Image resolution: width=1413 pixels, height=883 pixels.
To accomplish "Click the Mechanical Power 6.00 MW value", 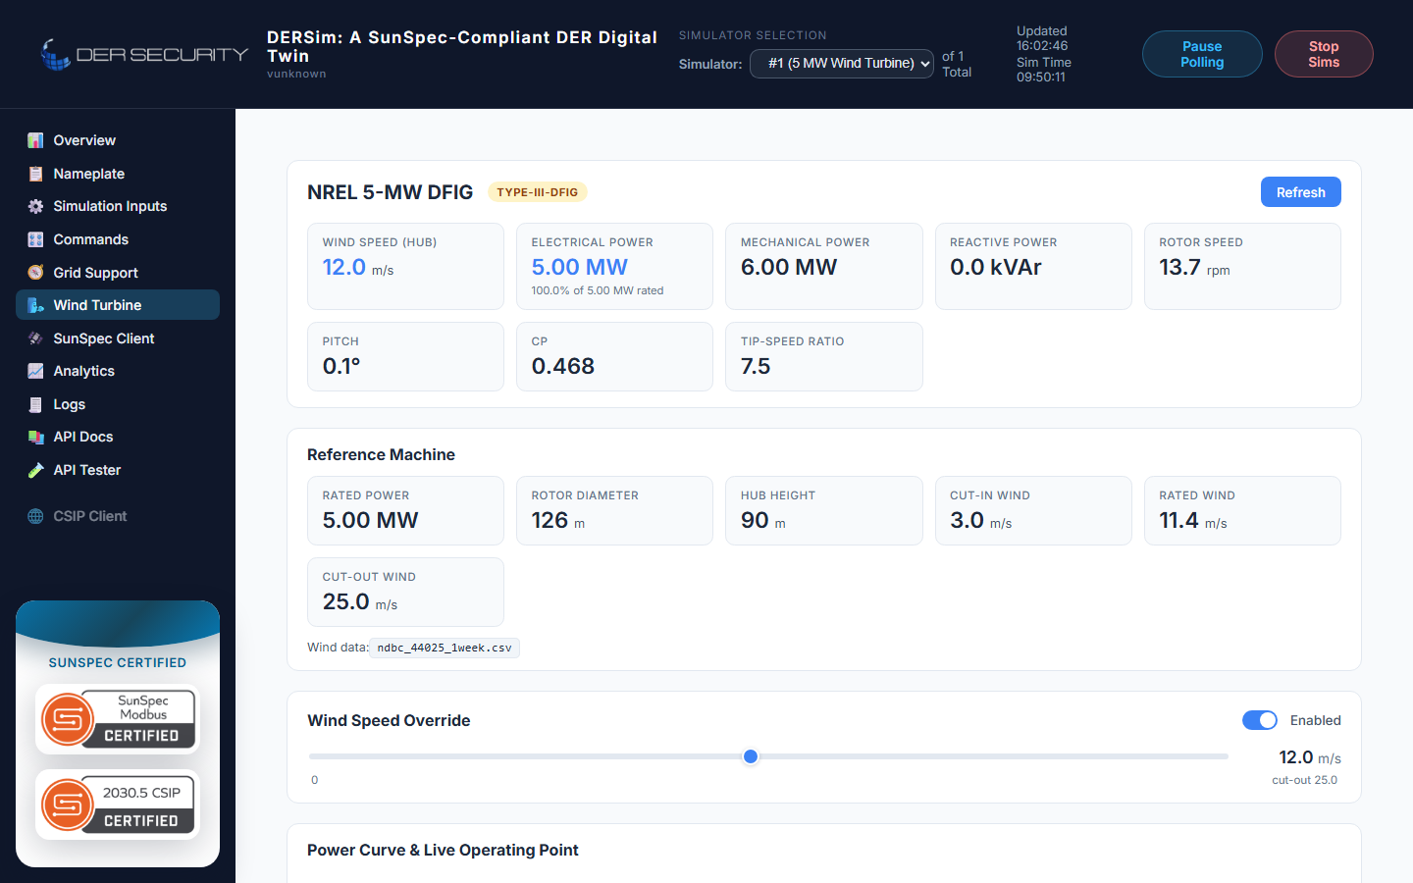I will (789, 267).
